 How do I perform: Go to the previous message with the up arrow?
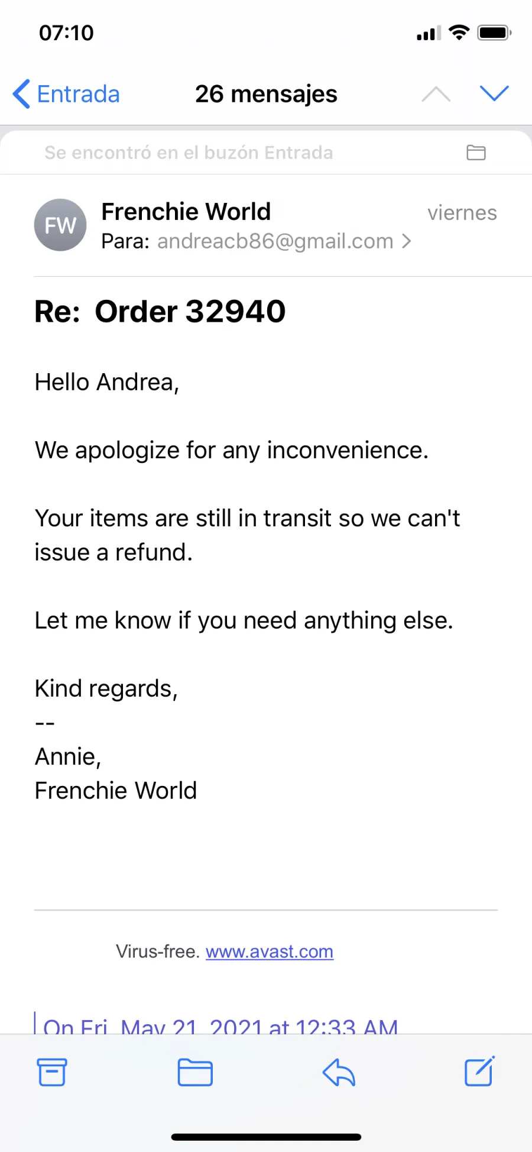[x=436, y=94]
